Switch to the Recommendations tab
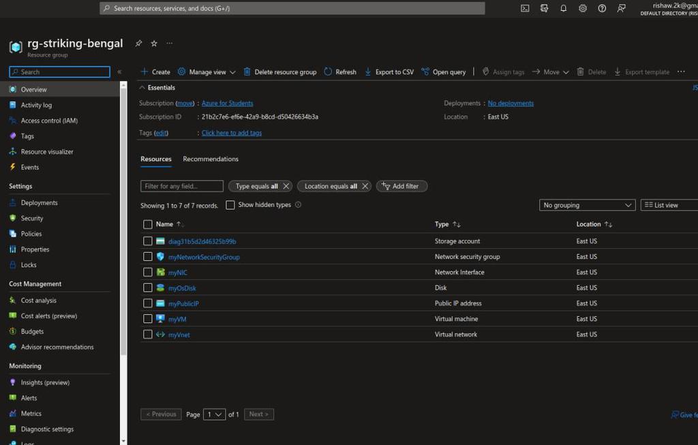698x445 pixels. [211, 159]
